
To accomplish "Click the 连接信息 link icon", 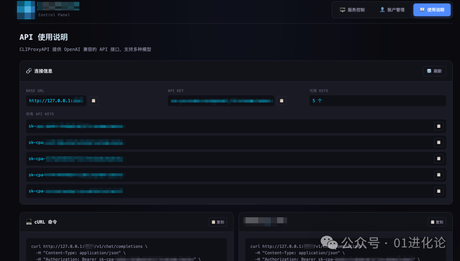I will point(29,71).
